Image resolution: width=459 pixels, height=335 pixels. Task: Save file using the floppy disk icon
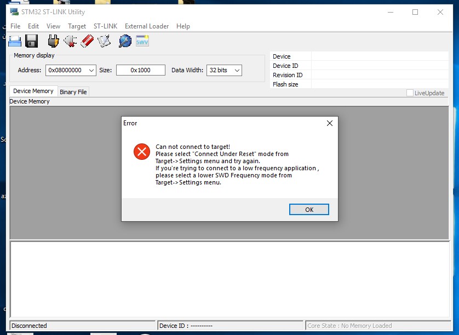coord(32,41)
